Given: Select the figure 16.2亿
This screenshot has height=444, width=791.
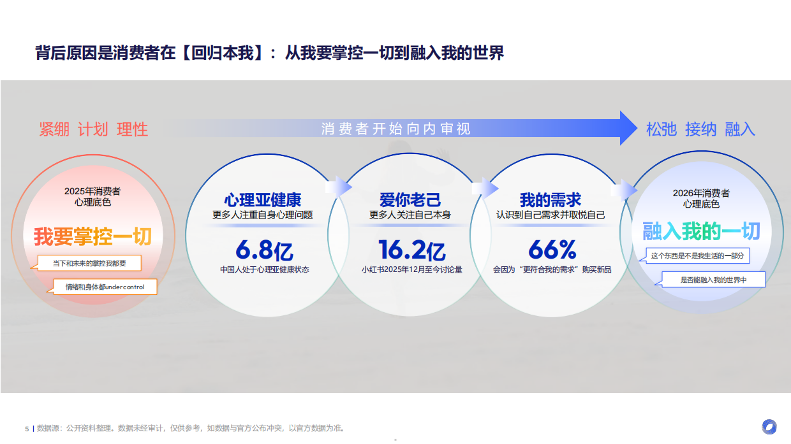Looking at the screenshot, I should tap(411, 250).
